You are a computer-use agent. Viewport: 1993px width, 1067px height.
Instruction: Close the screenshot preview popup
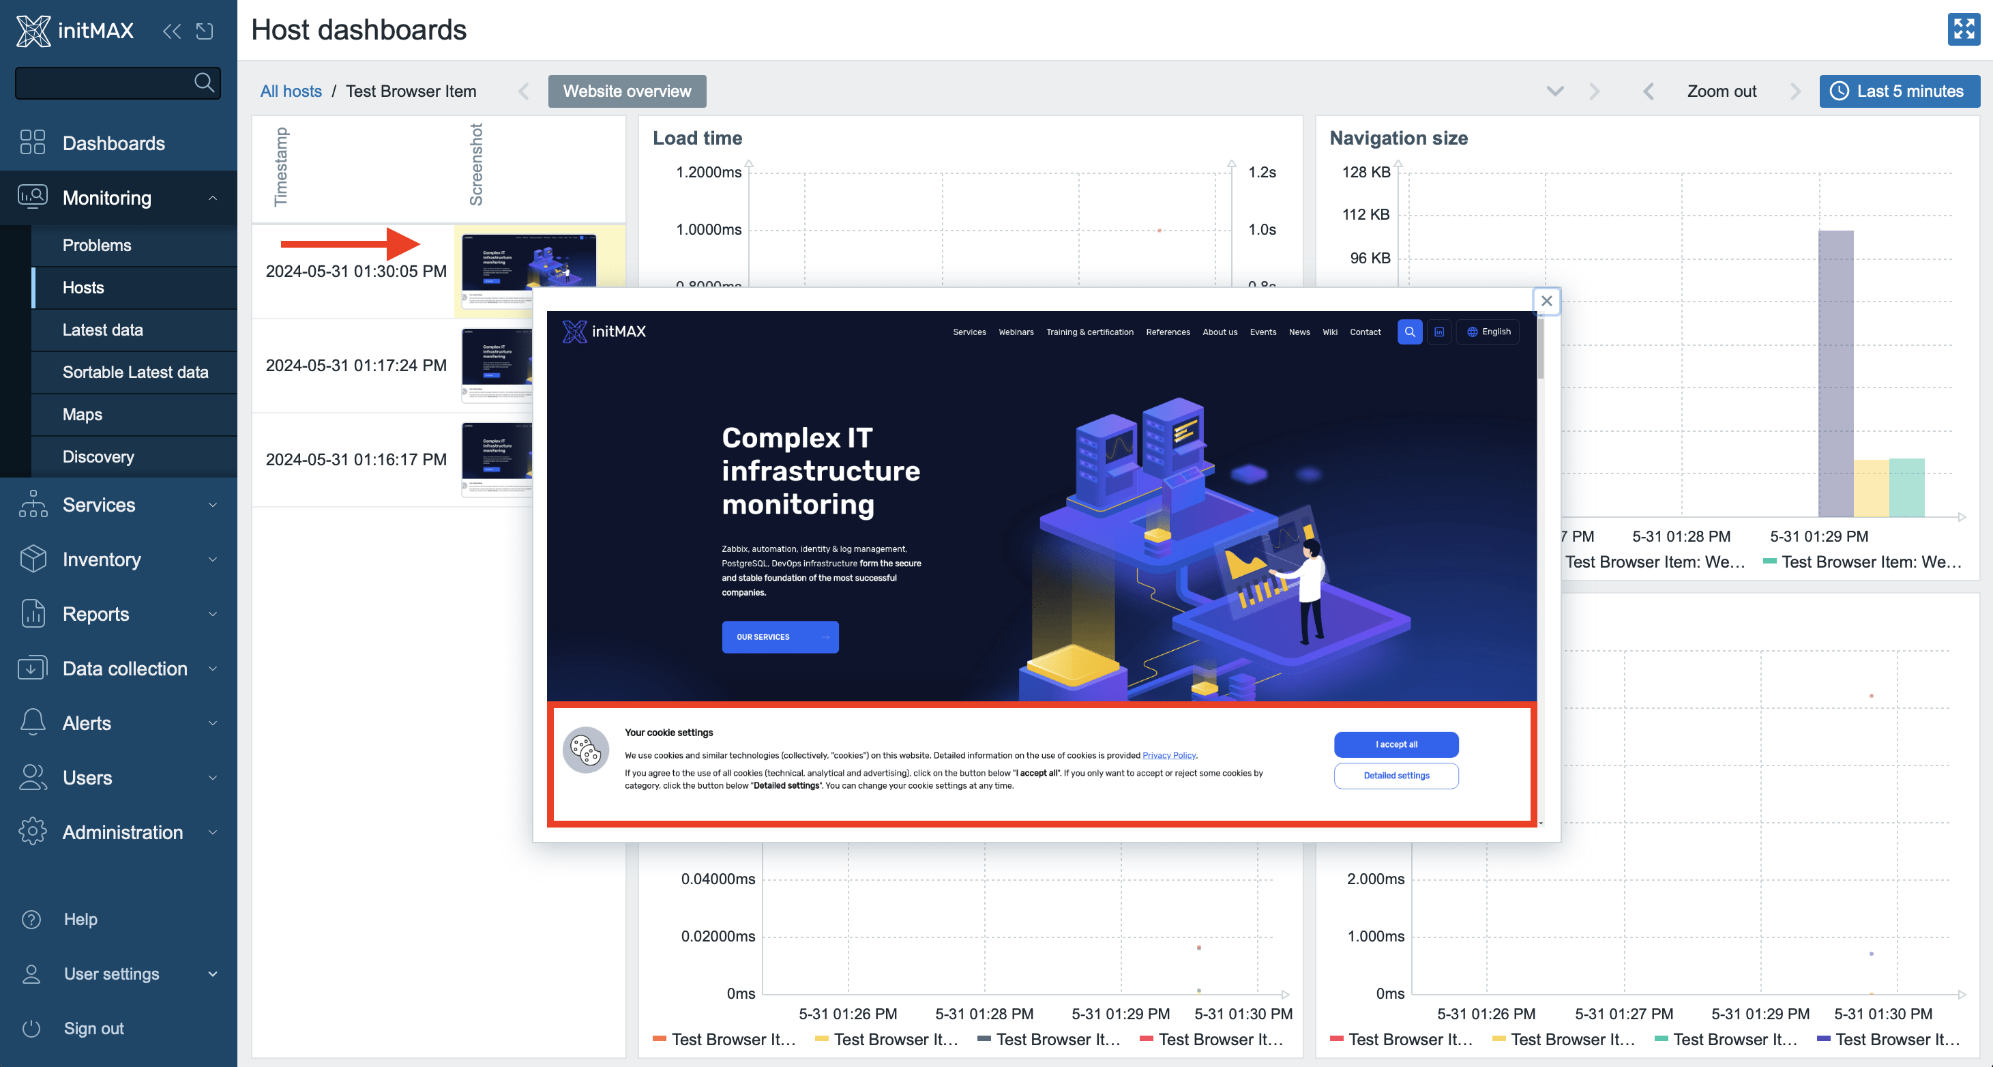(1546, 301)
